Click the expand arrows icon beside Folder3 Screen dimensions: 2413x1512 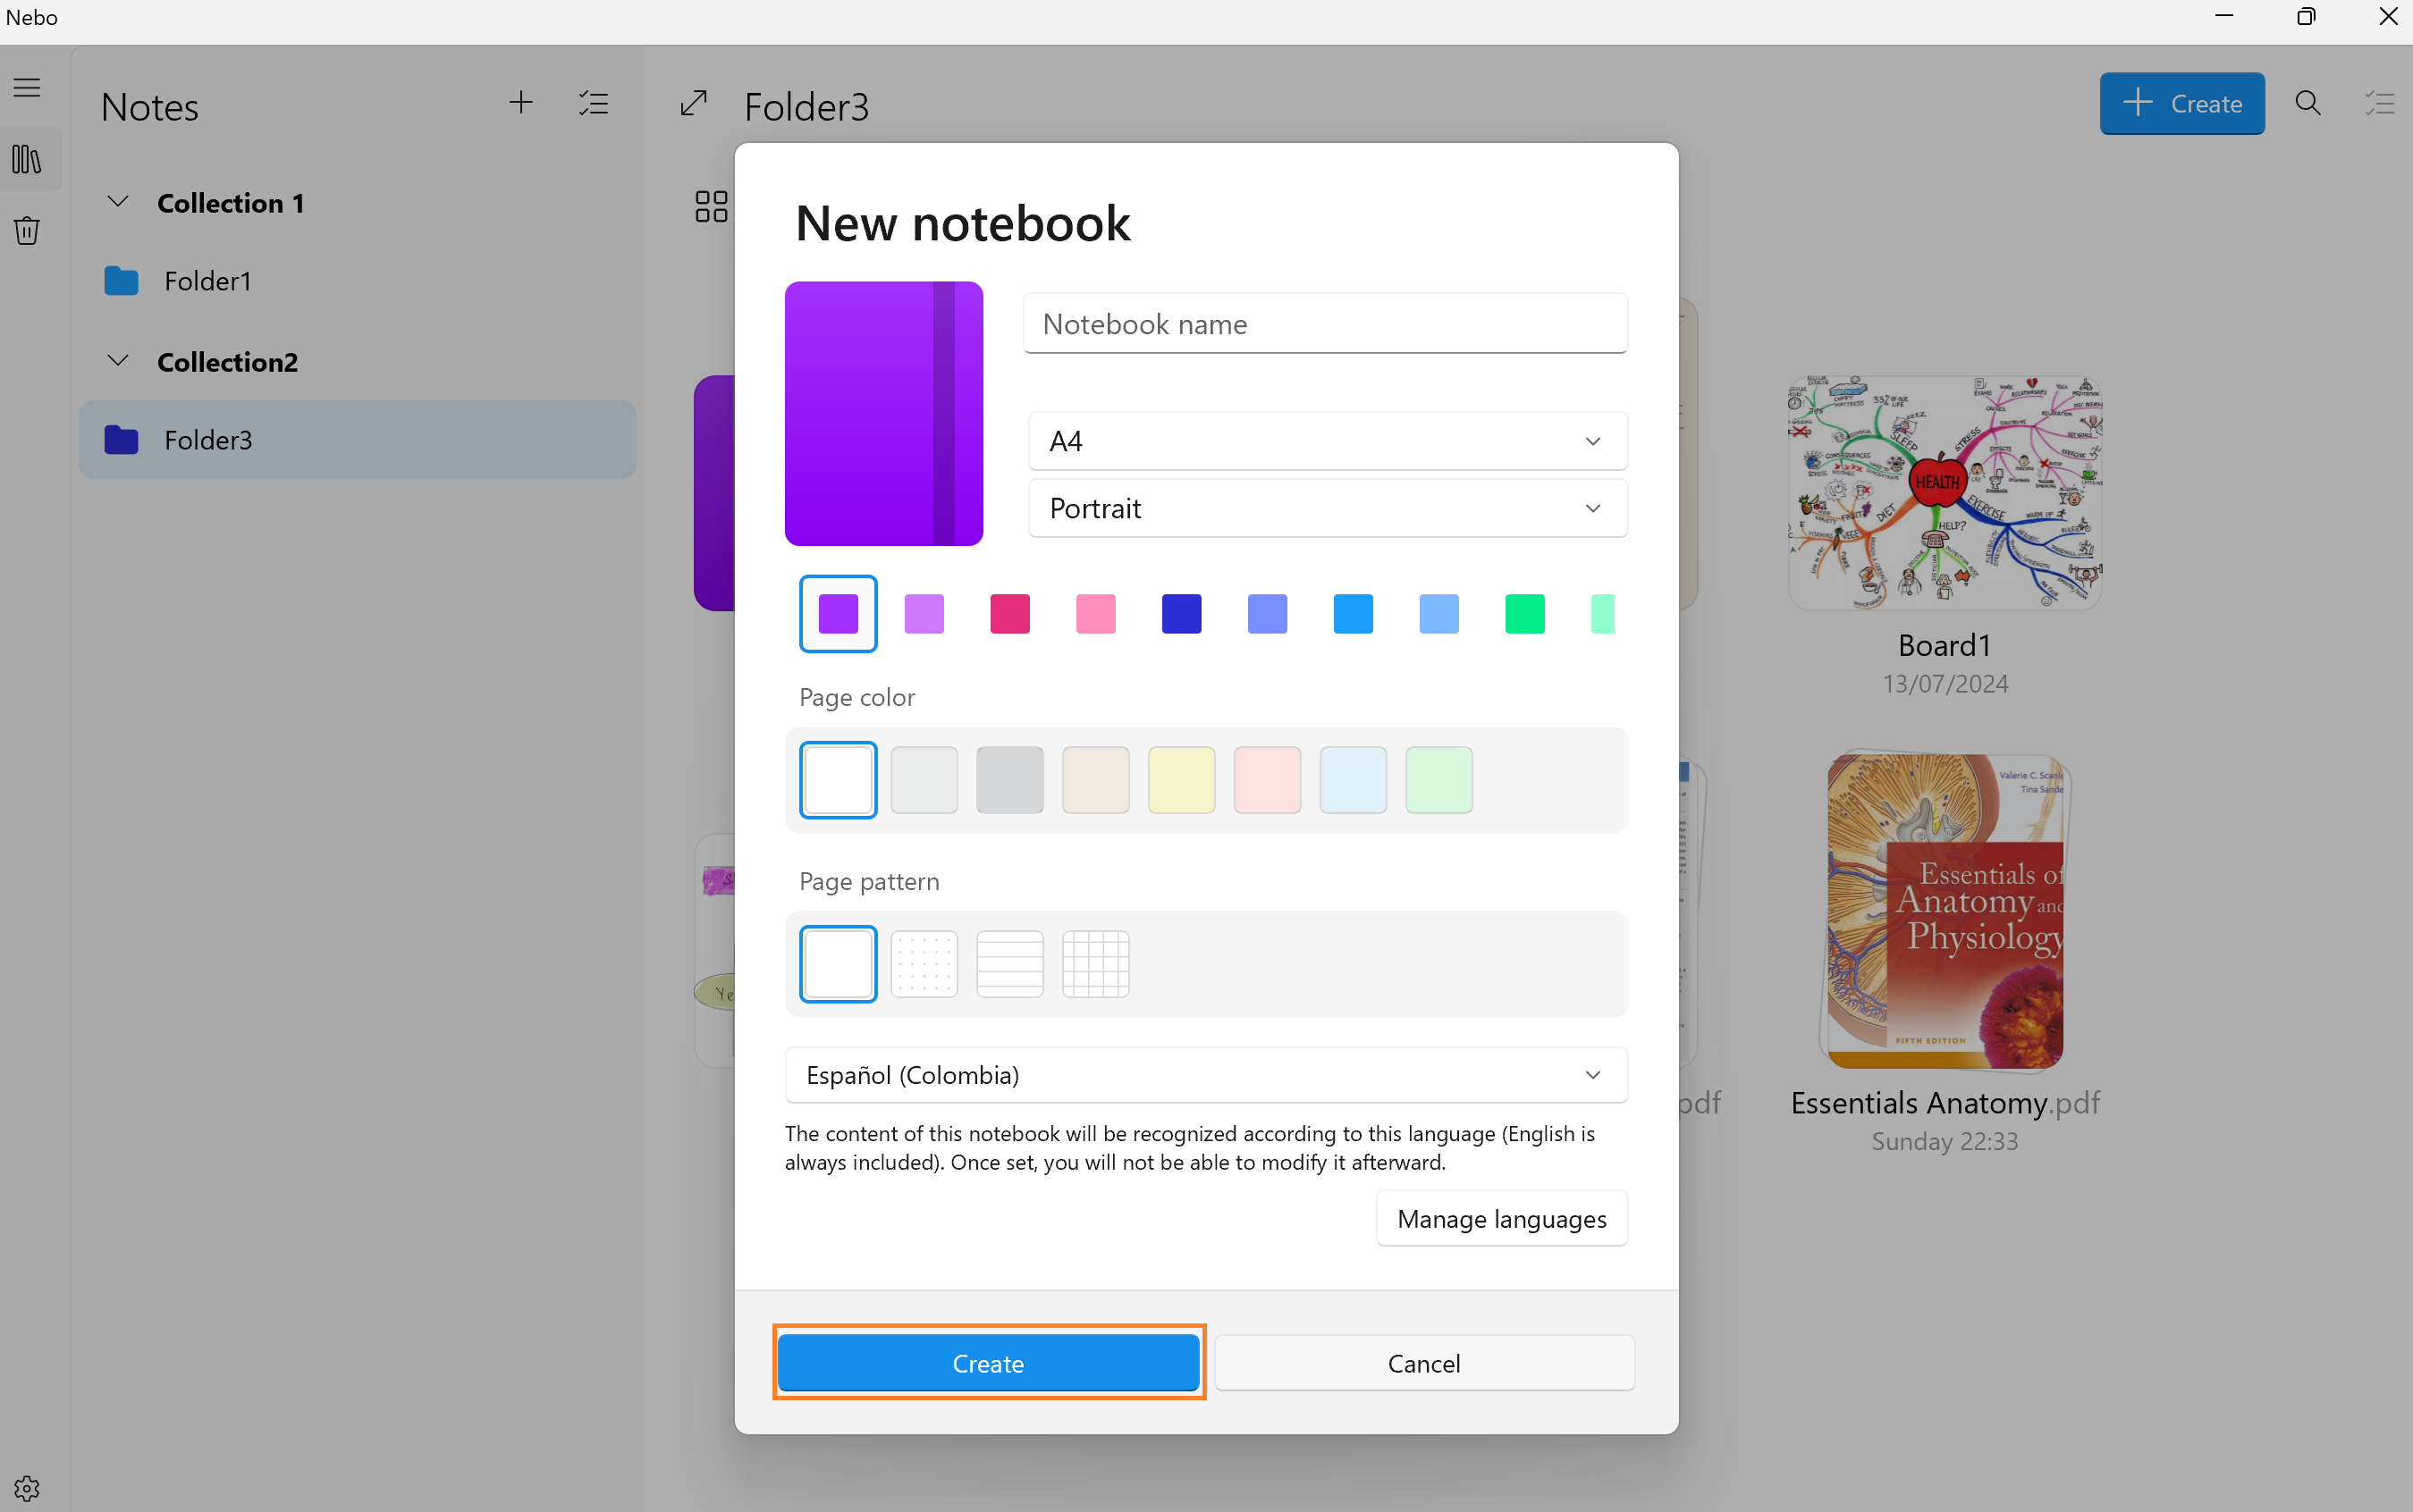(x=693, y=103)
